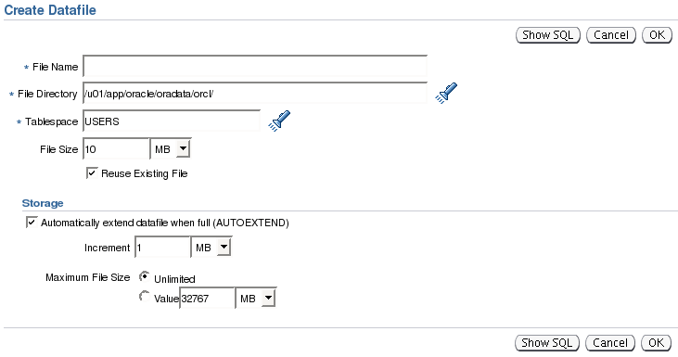The image size is (678, 357).
Task: Click the Increment value field
Action: click(x=162, y=248)
